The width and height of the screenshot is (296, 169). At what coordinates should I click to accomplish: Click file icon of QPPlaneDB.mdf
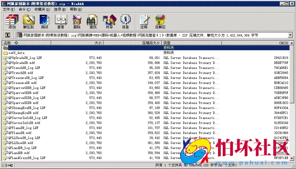point(6,133)
